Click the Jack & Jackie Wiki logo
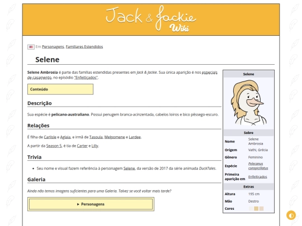Screen dimensions: 302x226 coord(151,19)
